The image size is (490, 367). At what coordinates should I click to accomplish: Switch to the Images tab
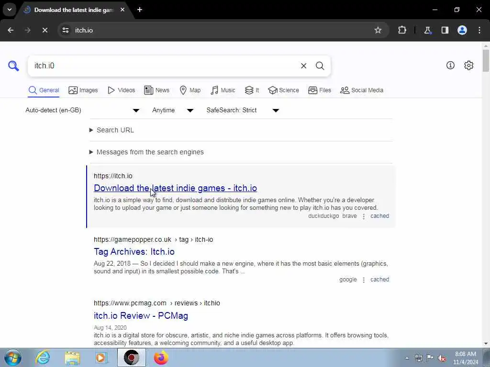pos(83,90)
